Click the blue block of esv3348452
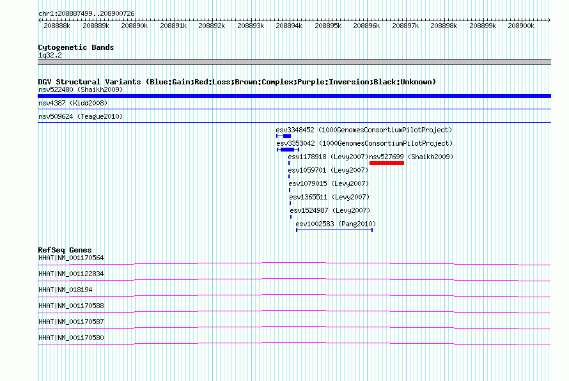Viewport: 569px width, 381px height. click(287, 136)
